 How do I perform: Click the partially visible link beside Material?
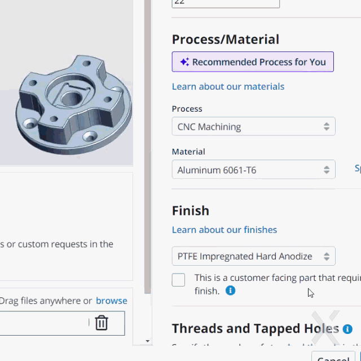click(358, 168)
